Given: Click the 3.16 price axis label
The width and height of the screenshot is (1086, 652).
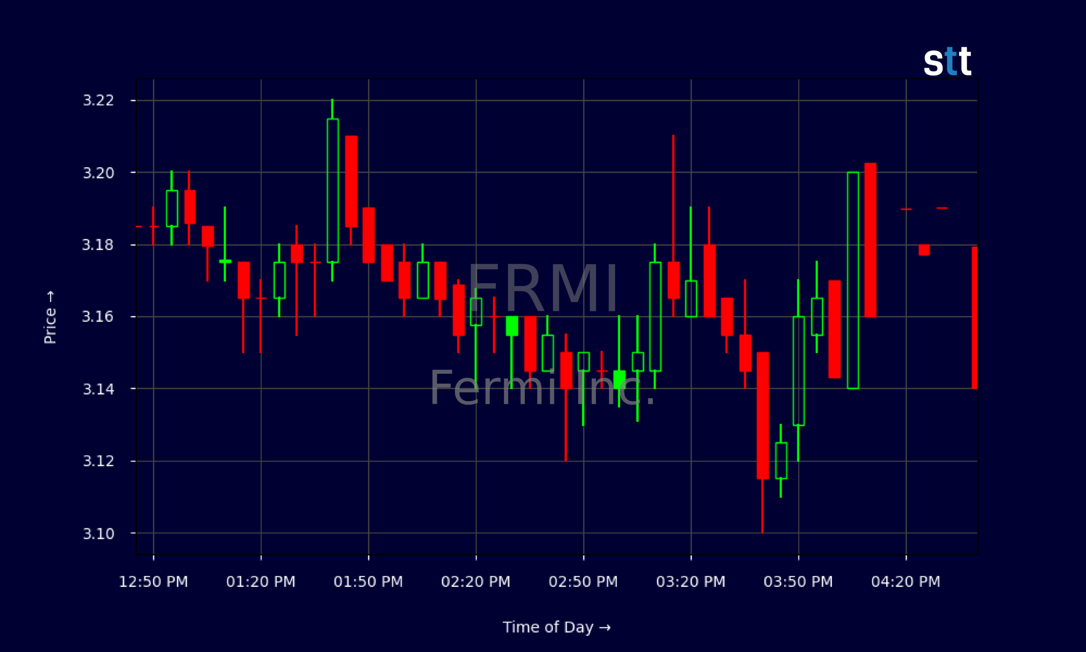Looking at the screenshot, I should tap(98, 316).
